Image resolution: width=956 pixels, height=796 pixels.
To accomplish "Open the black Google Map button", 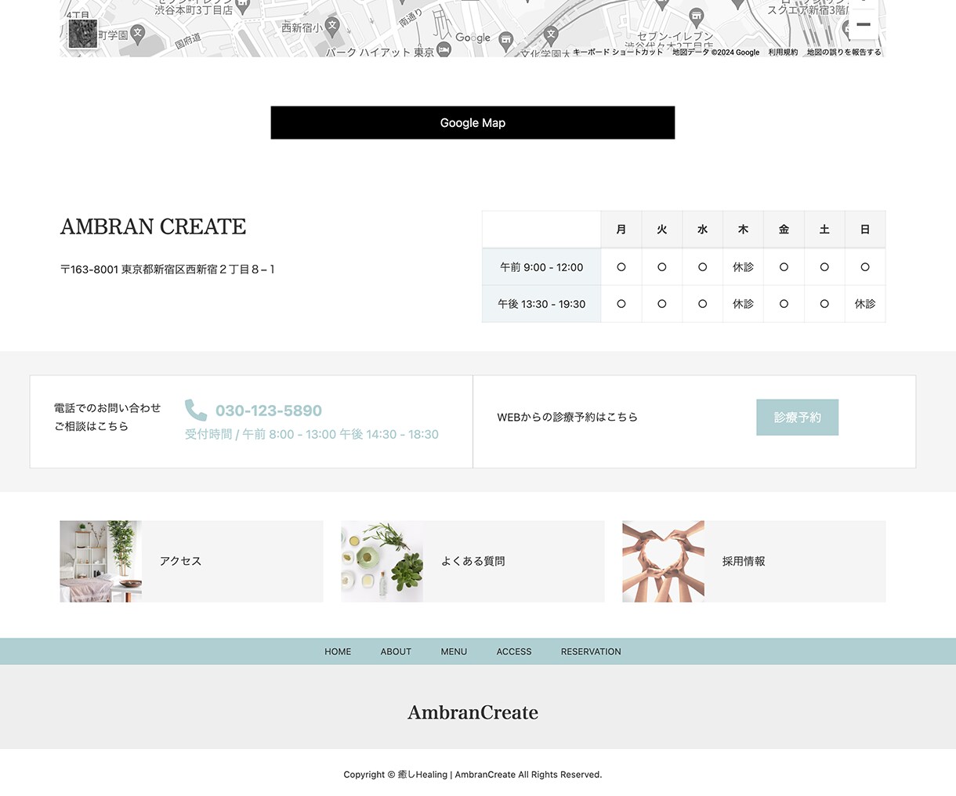I will pyautogui.click(x=473, y=123).
